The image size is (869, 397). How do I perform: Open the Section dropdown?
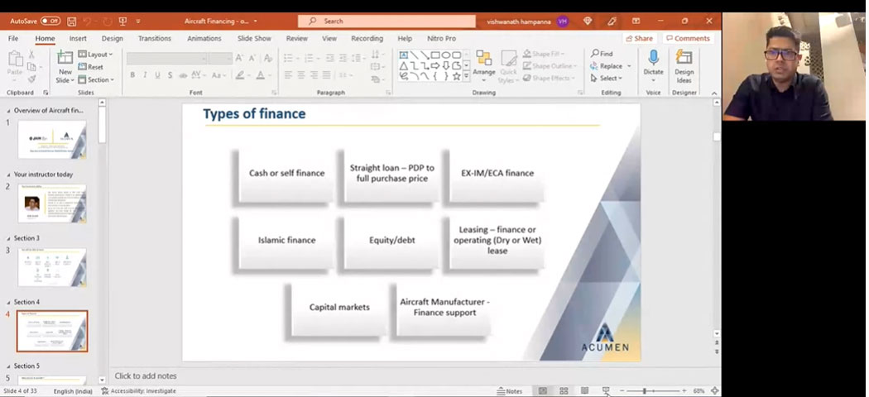(98, 79)
